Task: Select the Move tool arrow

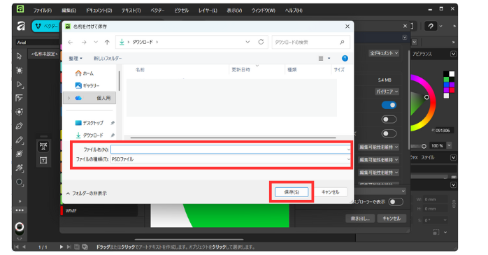Action: pyautogui.click(x=20, y=56)
